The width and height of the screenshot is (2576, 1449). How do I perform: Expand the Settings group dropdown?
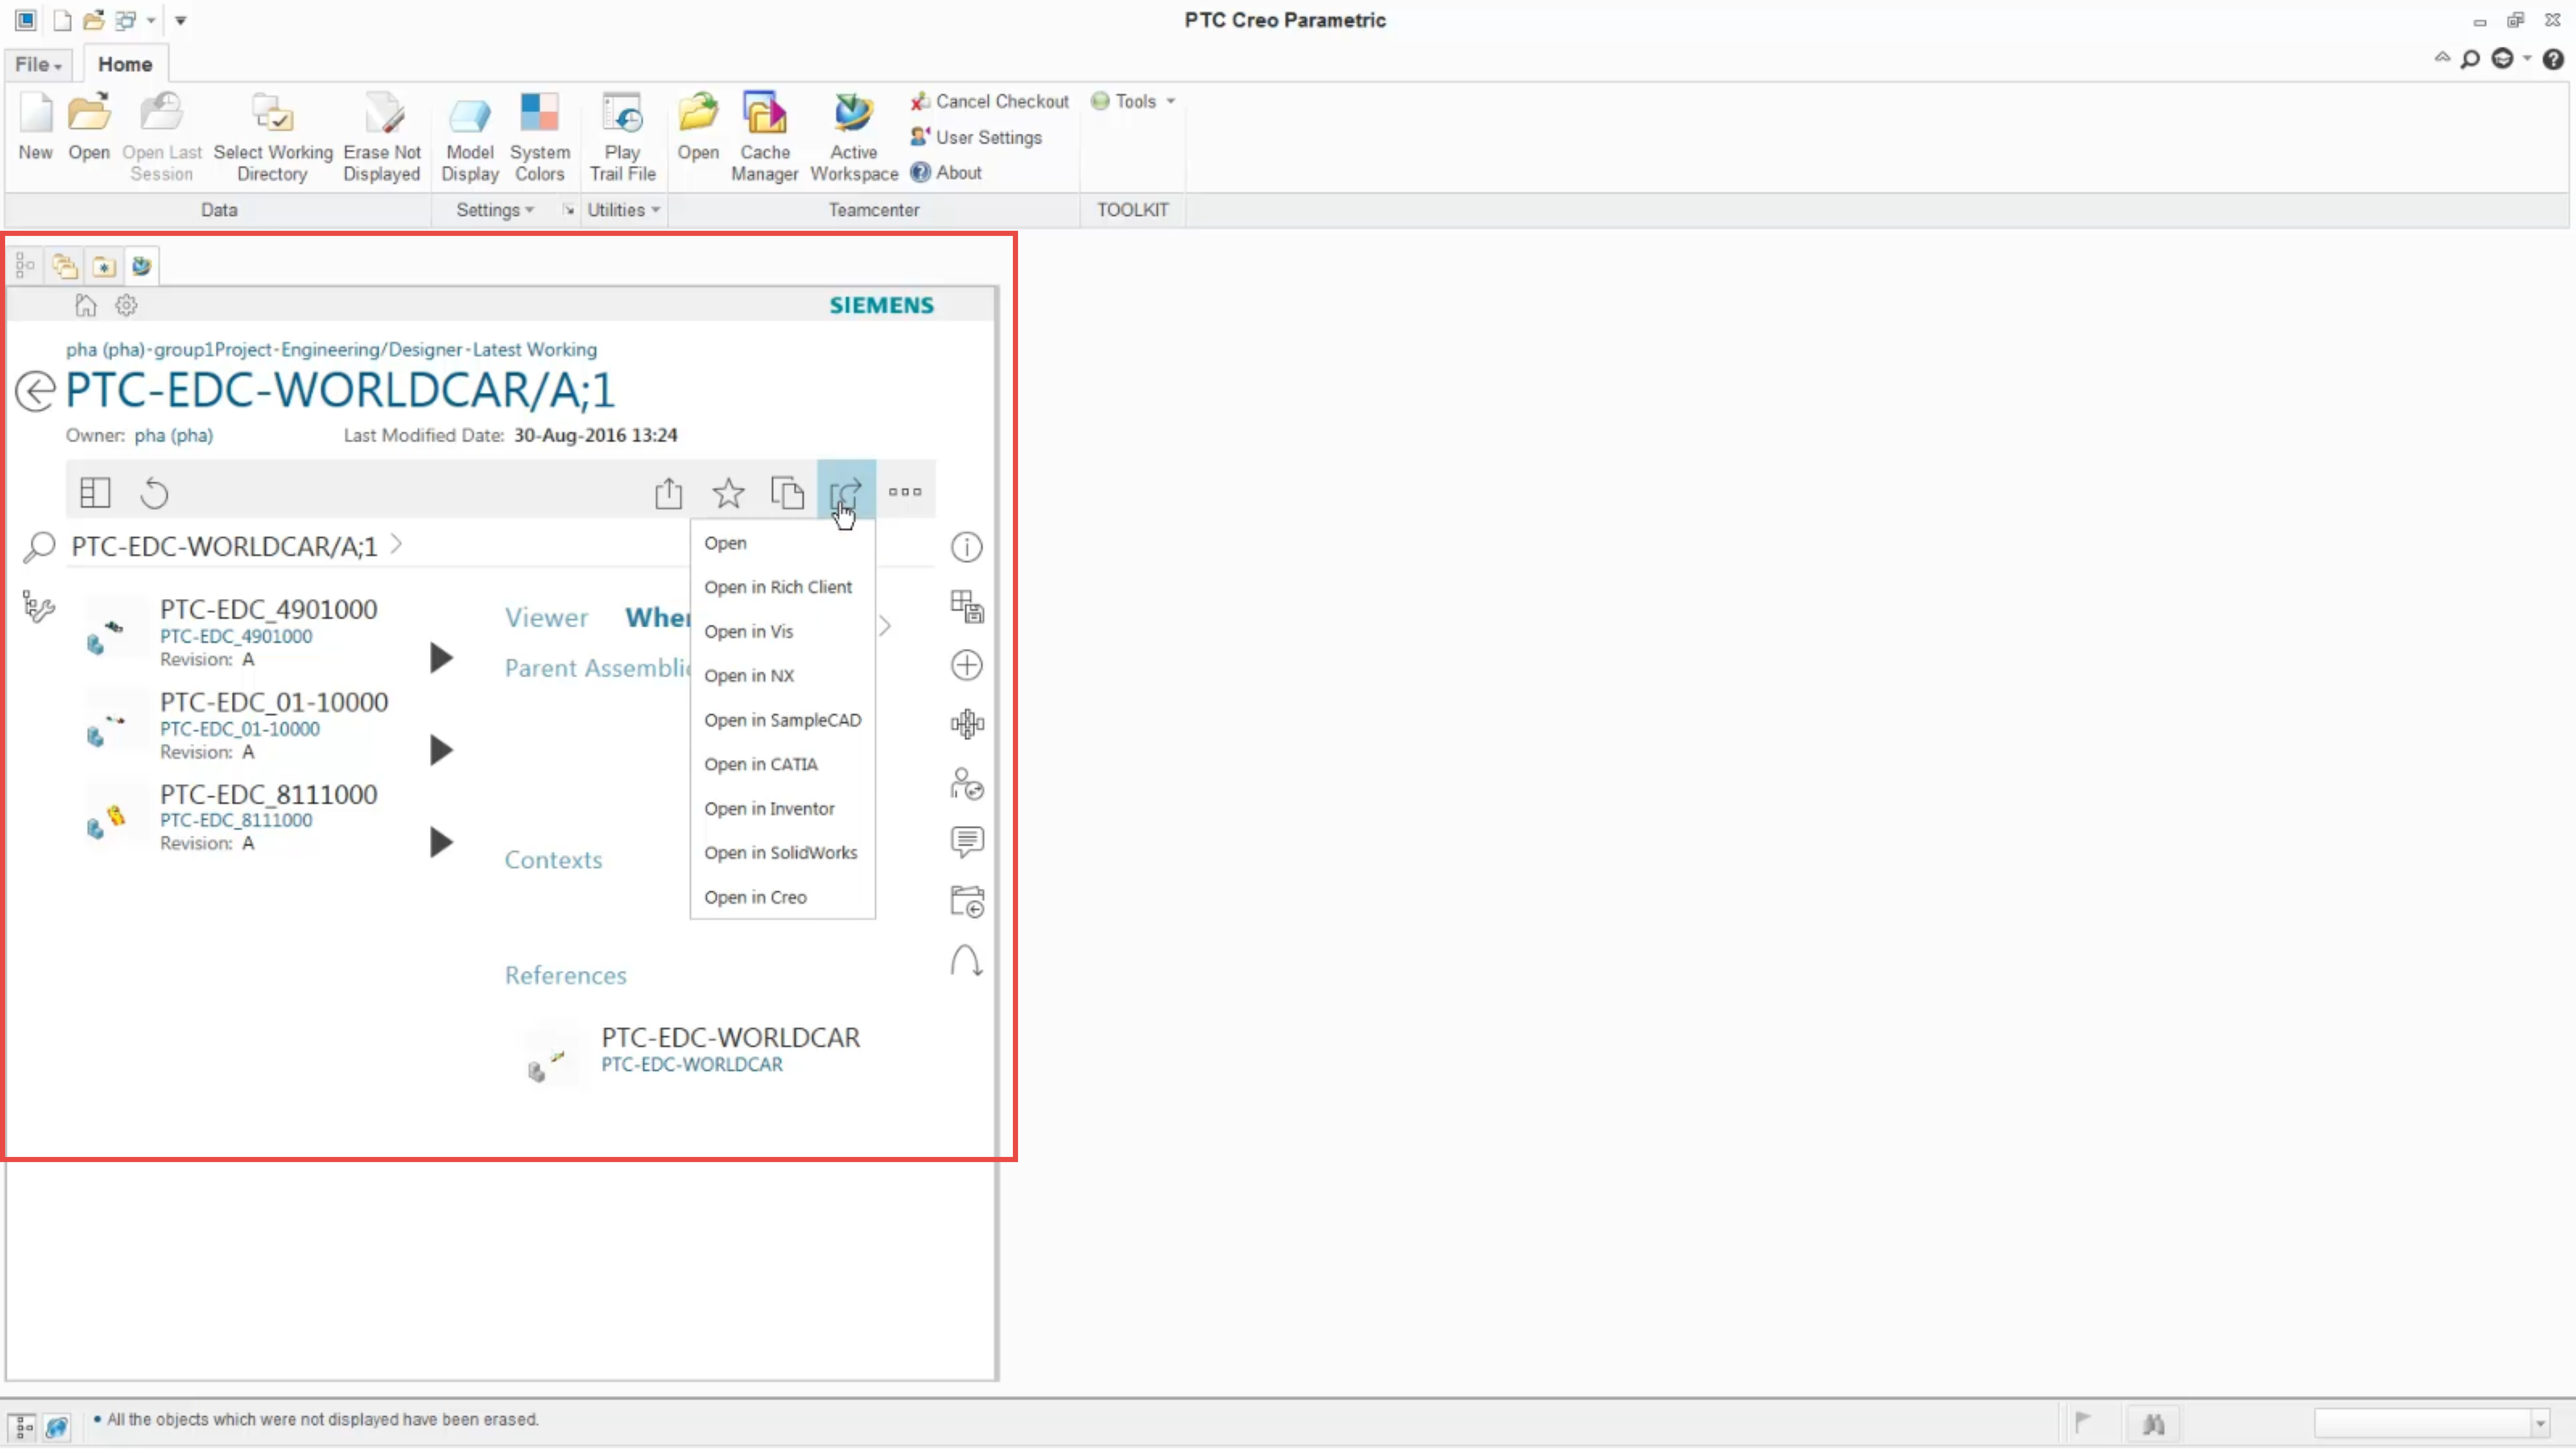(x=495, y=210)
